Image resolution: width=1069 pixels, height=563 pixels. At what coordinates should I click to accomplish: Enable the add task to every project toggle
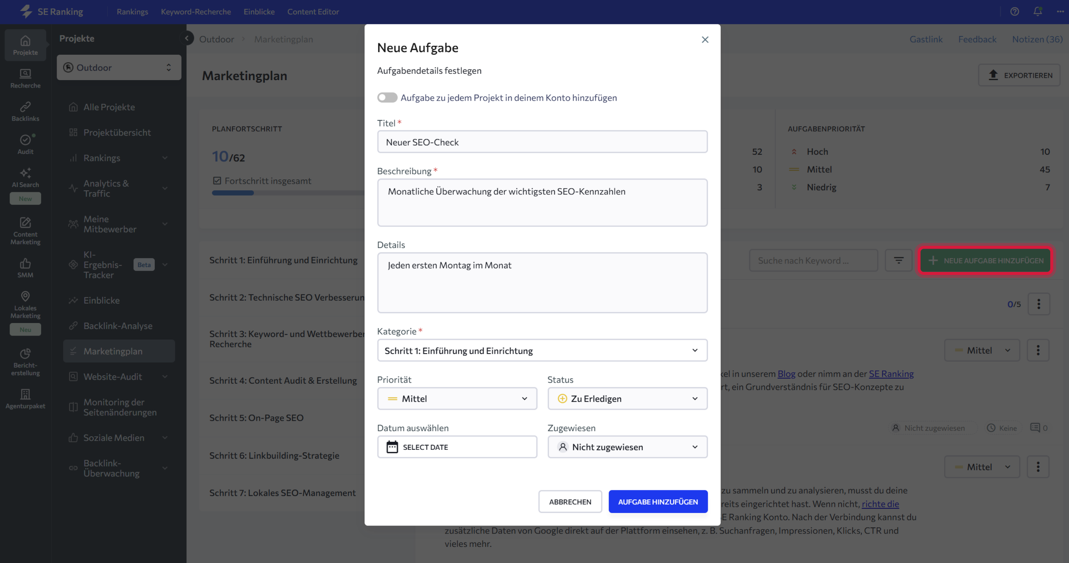[x=387, y=97]
